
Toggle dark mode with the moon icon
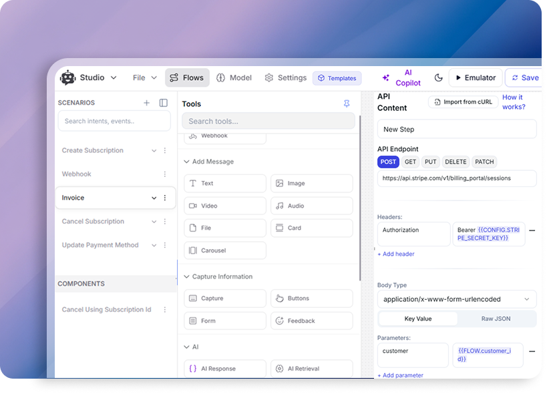438,77
